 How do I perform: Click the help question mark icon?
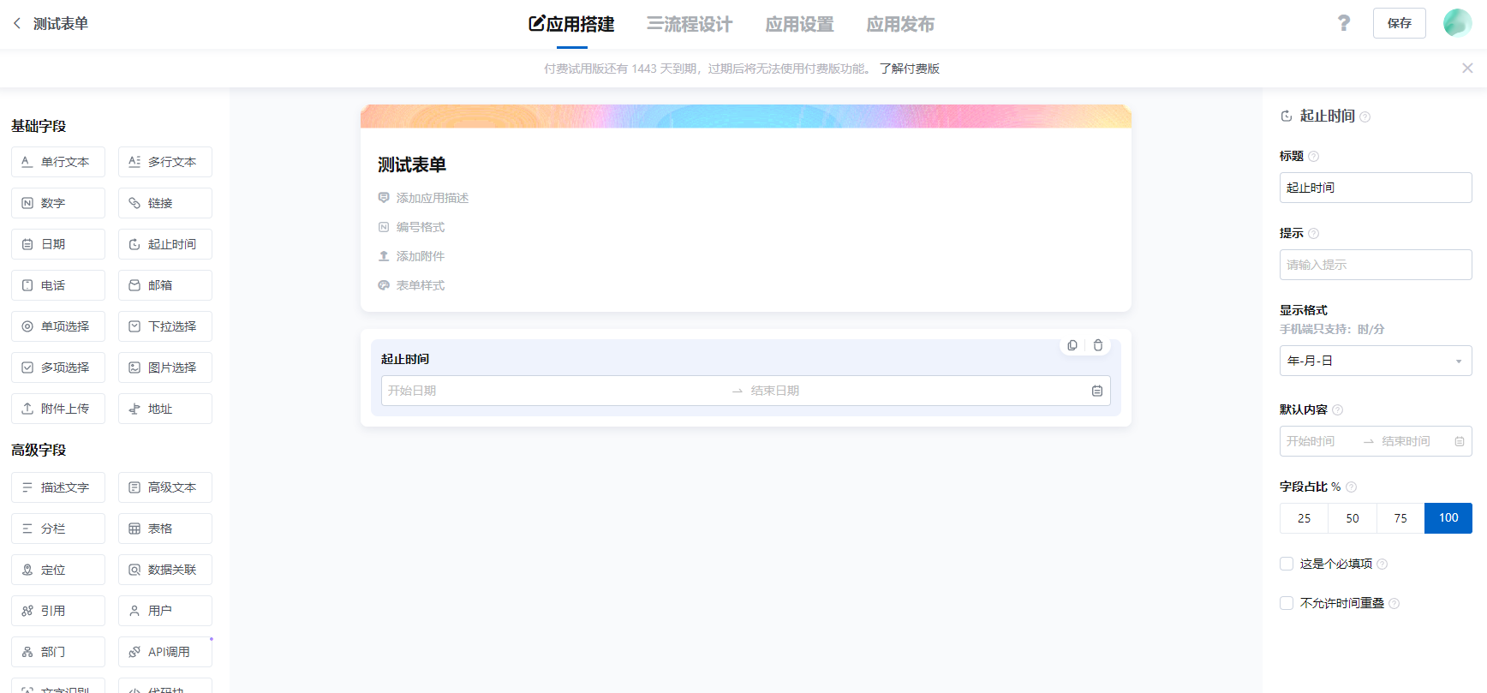coord(1343,23)
